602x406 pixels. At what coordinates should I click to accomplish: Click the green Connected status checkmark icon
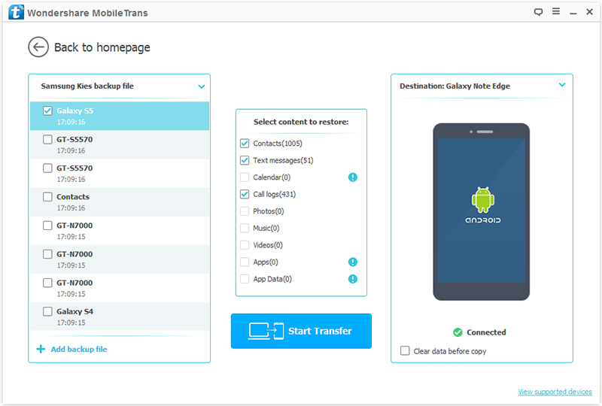pyautogui.click(x=458, y=332)
